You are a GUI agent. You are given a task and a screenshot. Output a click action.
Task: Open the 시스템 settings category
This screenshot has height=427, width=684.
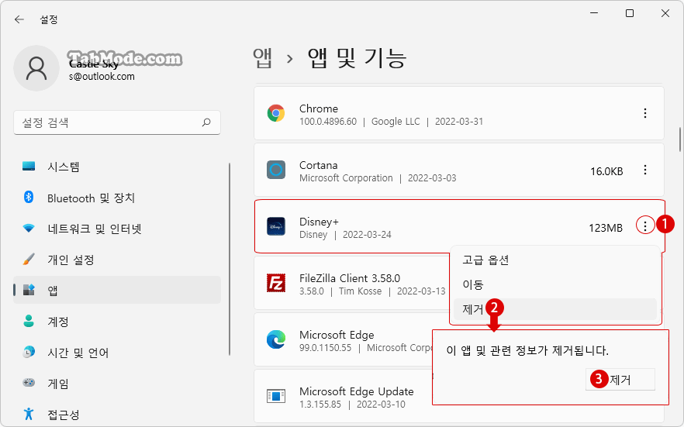(117, 167)
